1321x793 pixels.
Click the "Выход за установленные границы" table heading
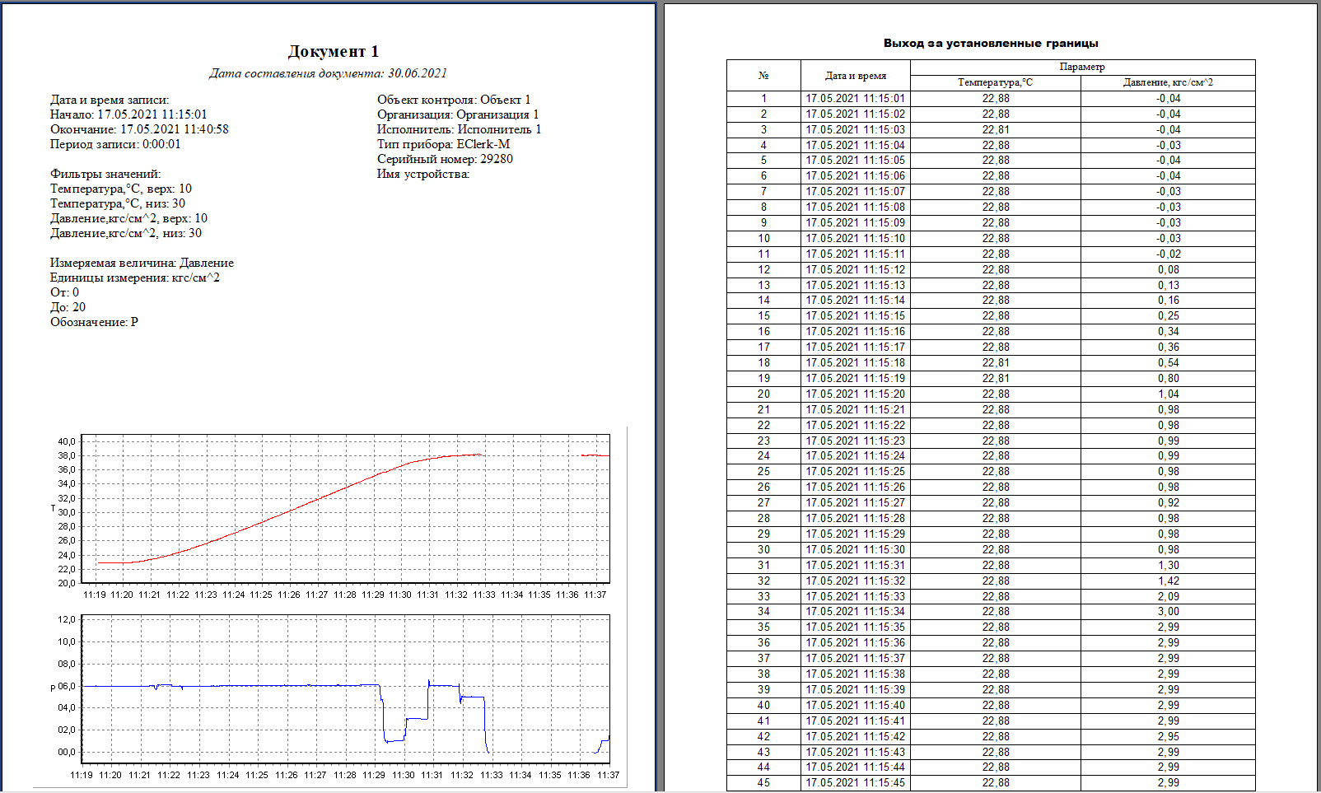pyautogui.click(x=991, y=43)
